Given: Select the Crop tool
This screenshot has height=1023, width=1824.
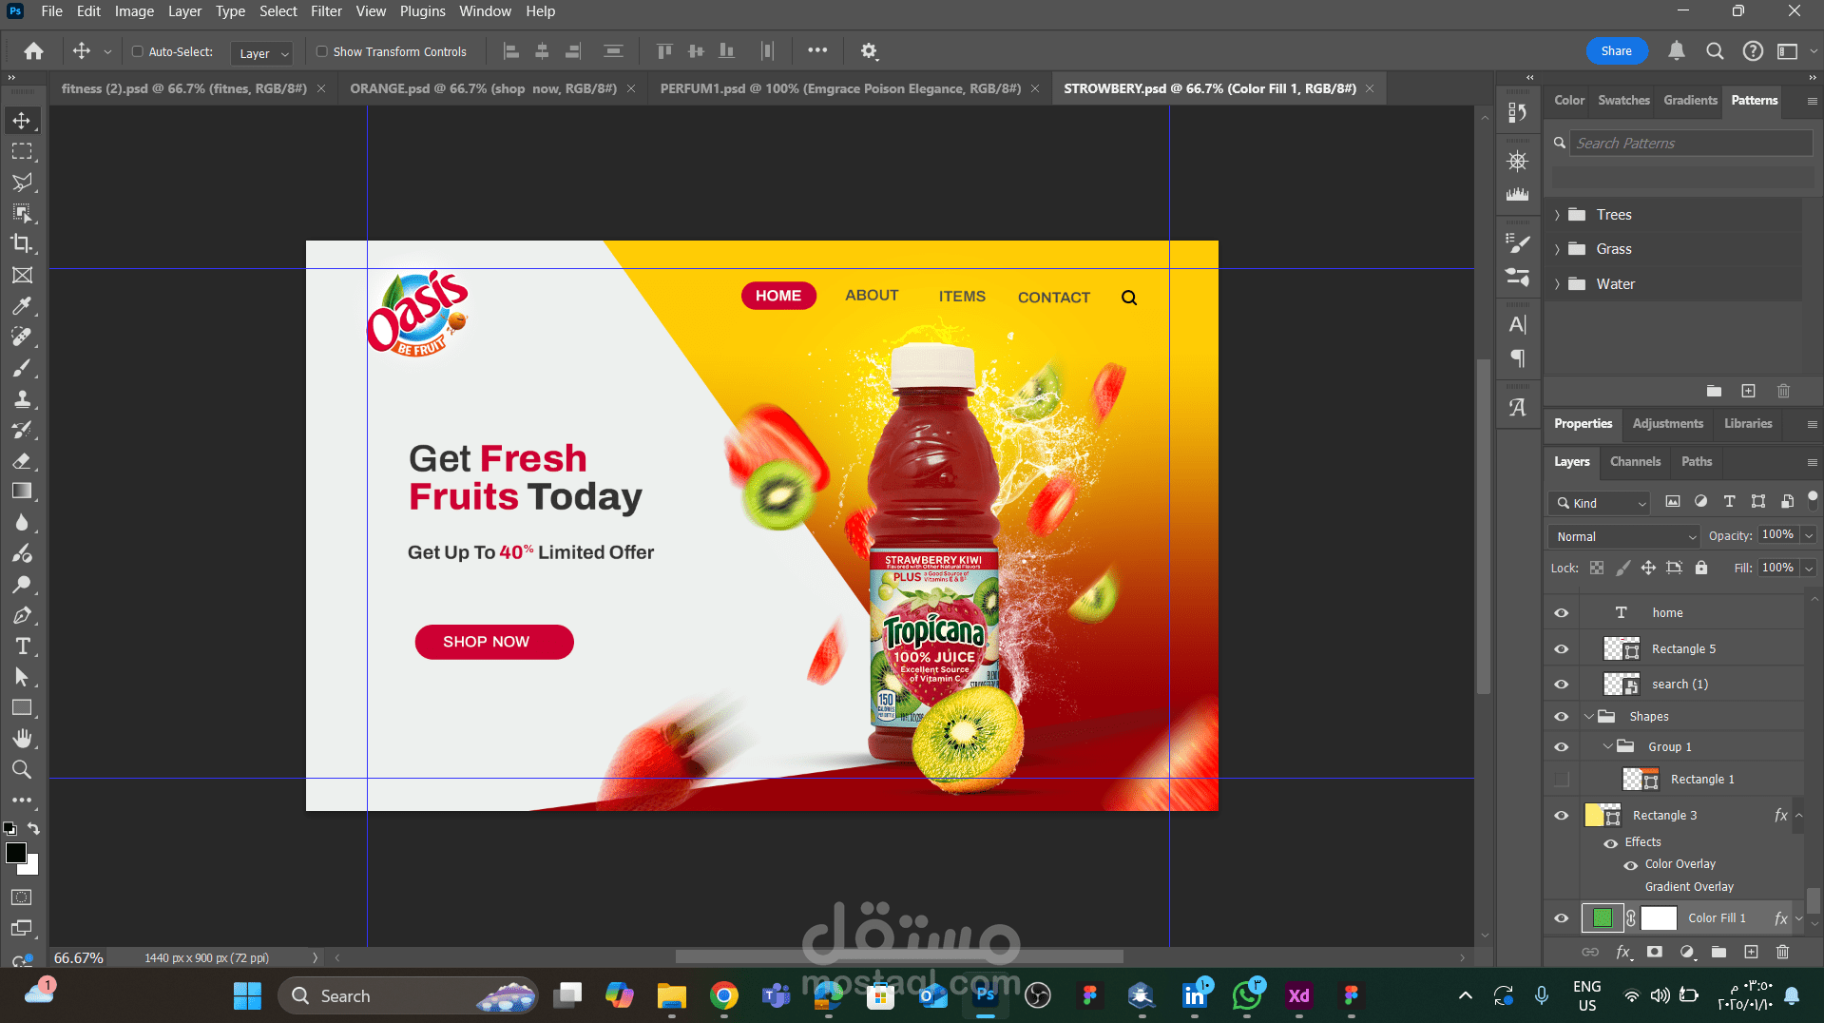Looking at the screenshot, I should pos(22,243).
